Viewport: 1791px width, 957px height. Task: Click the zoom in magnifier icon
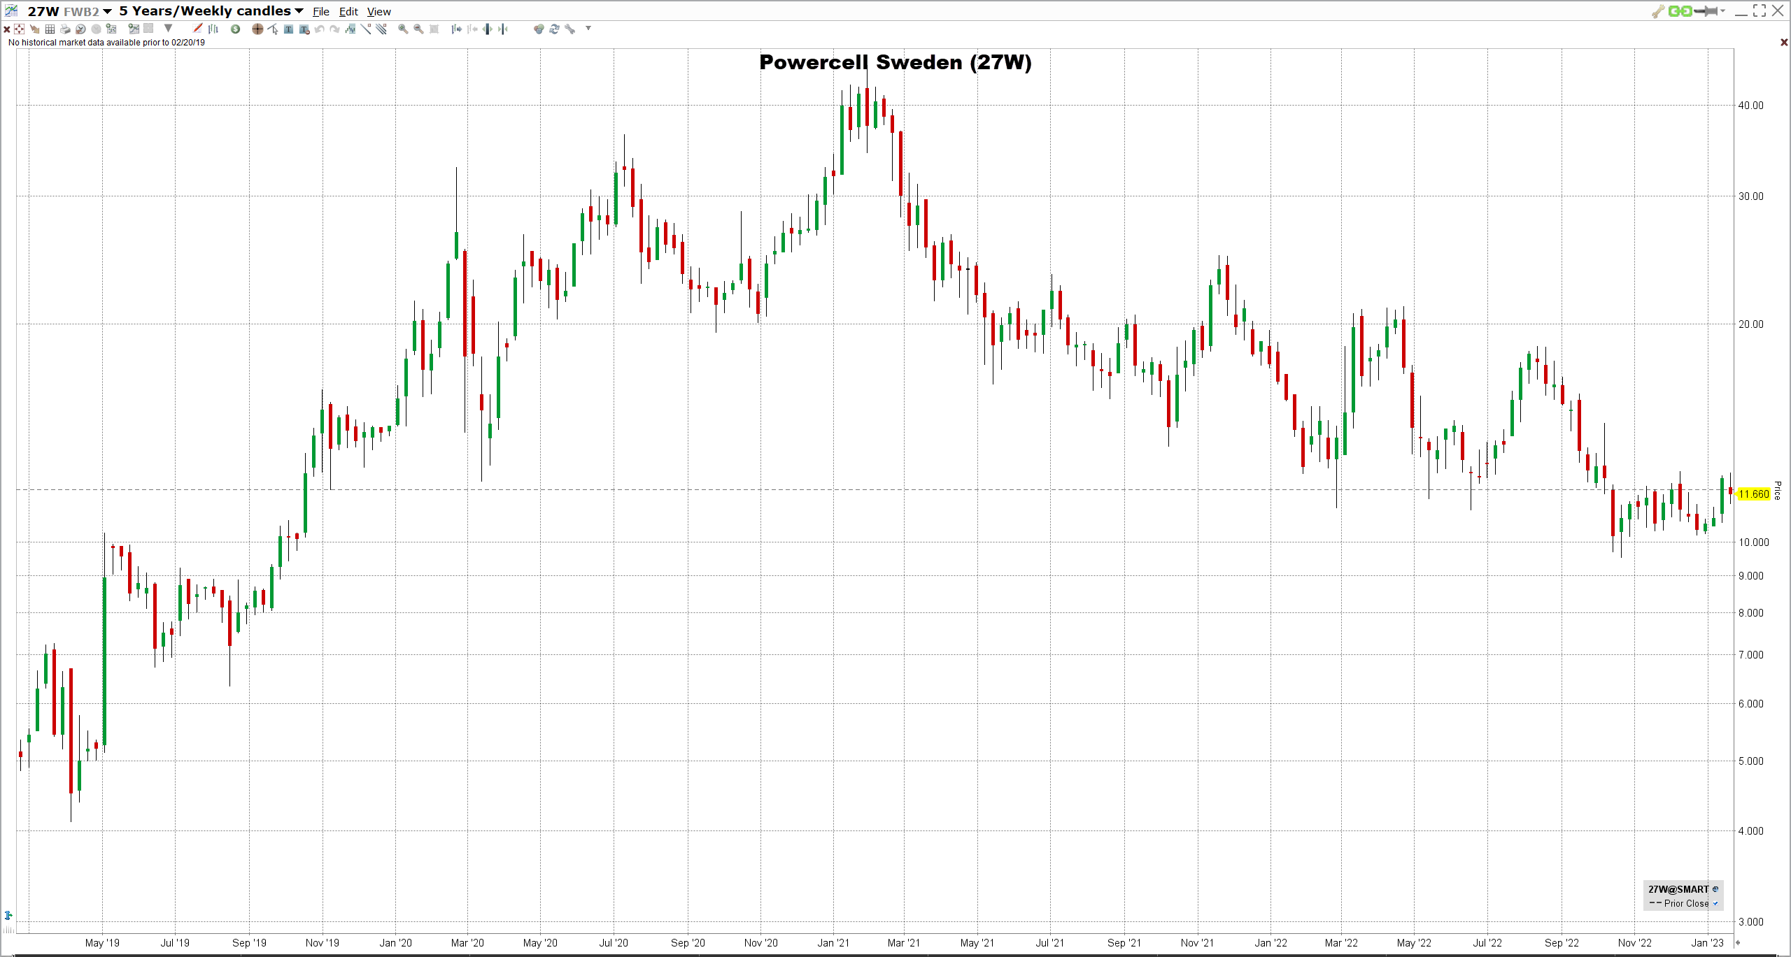coord(402,29)
